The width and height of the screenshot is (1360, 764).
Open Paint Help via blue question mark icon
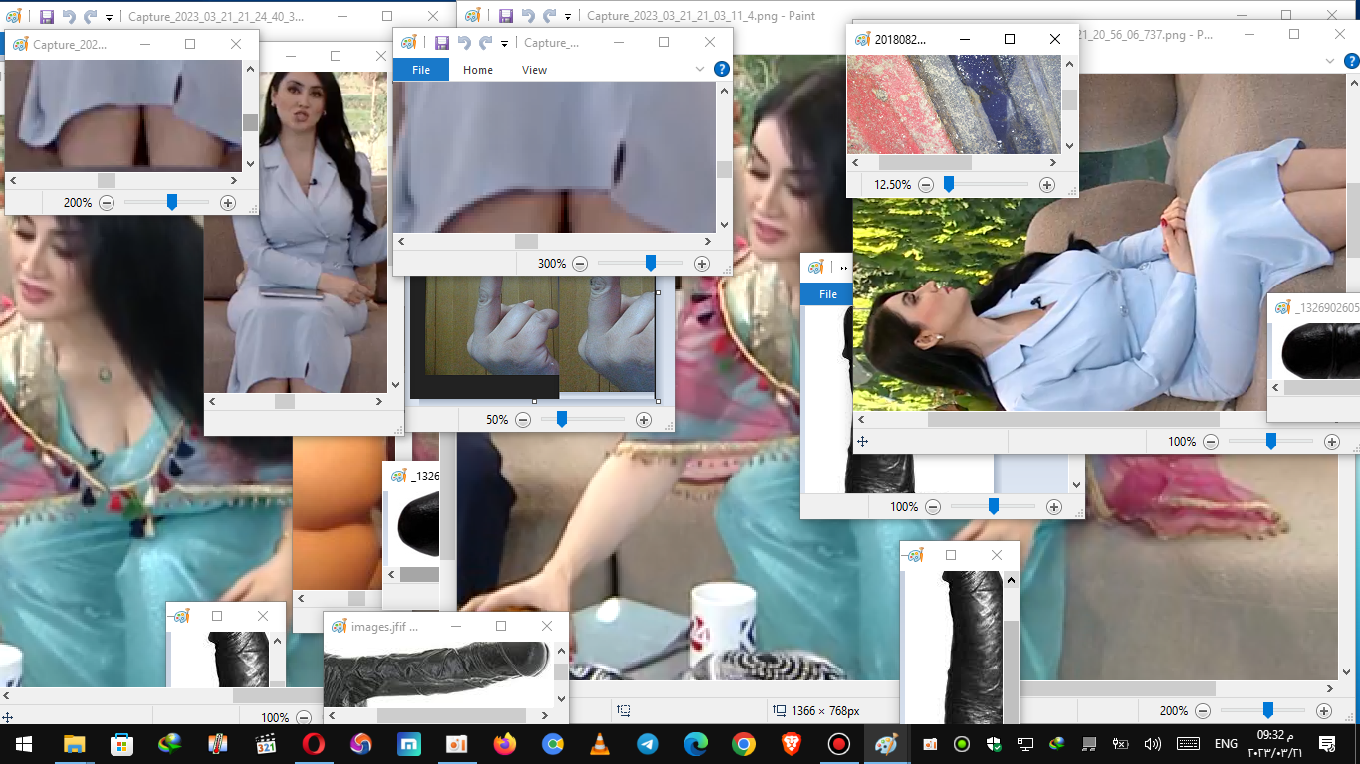(722, 70)
